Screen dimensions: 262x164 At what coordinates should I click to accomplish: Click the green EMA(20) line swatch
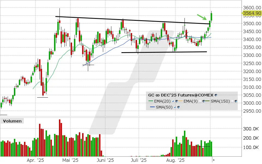(x=151, y=101)
